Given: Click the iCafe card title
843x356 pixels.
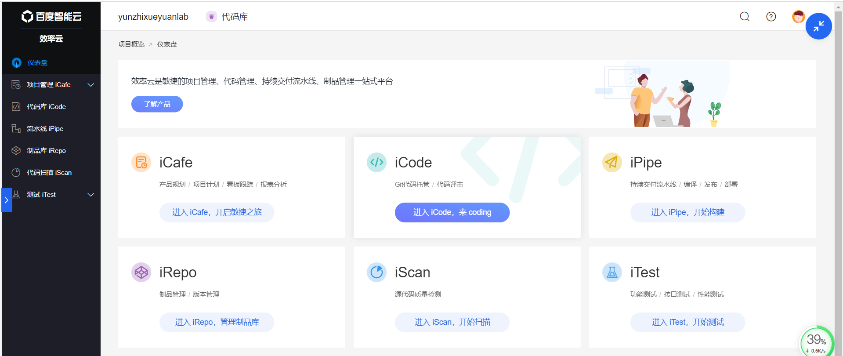Looking at the screenshot, I should 176,163.
